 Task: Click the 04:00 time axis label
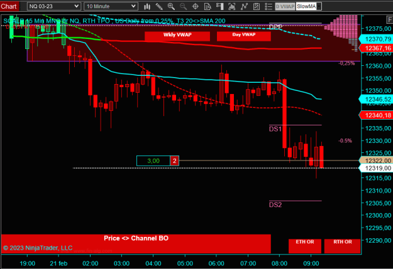153,263
